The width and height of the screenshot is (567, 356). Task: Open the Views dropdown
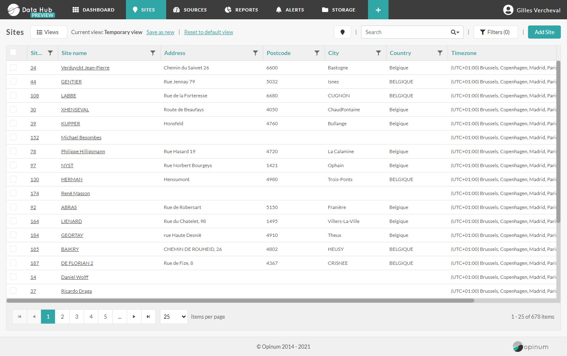tap(48, 32)
